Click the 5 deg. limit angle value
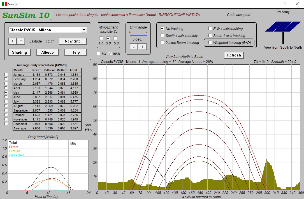Screen dimensions: 304x199 [137, 39]
